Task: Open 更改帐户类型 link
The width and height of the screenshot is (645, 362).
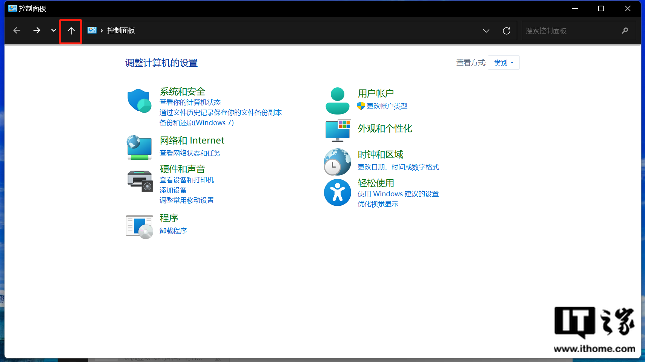Action: (x=387, y=106)
